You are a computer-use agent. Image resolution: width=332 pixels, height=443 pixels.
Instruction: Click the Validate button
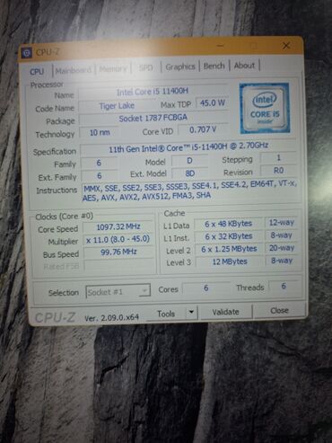click(226, 312)
